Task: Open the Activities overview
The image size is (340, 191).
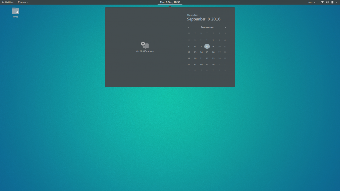Action: tap(8, 2)
